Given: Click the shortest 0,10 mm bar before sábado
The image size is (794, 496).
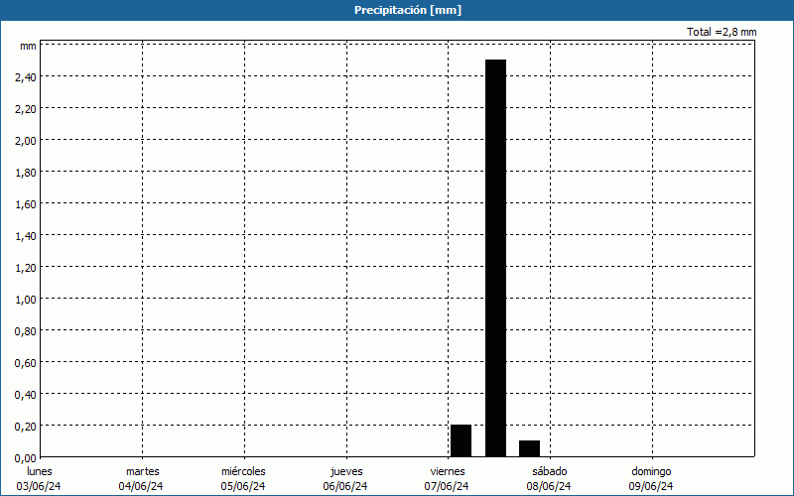Looking at the screenshot, I should point(530,448).
